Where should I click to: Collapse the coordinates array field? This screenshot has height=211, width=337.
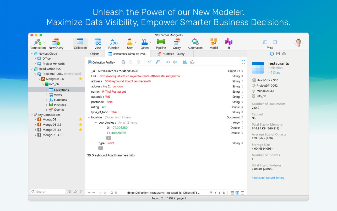(96, 123)
